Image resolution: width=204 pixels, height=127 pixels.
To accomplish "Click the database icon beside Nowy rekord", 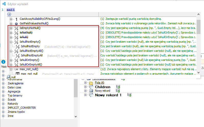I will point(118,90).
